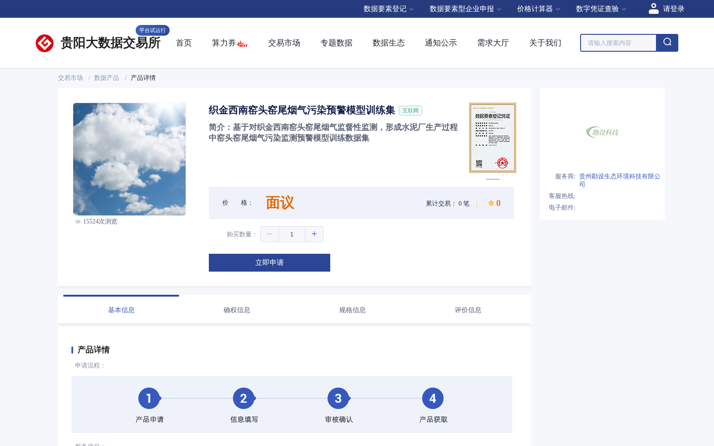The height and width of the screenshot is (446, 714).
Task: Click step 2 信息填写 circle
Action: coord(244,398)
